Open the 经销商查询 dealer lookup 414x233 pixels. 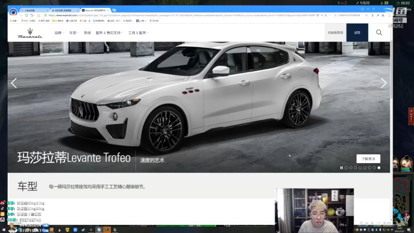tap(335, 33)
